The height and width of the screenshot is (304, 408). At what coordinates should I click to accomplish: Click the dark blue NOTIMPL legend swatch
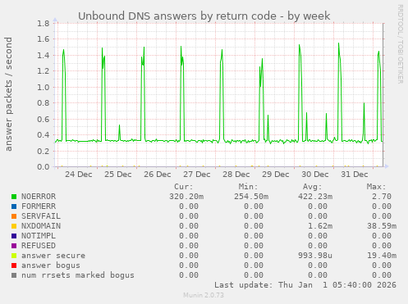(x=14, y=236)
